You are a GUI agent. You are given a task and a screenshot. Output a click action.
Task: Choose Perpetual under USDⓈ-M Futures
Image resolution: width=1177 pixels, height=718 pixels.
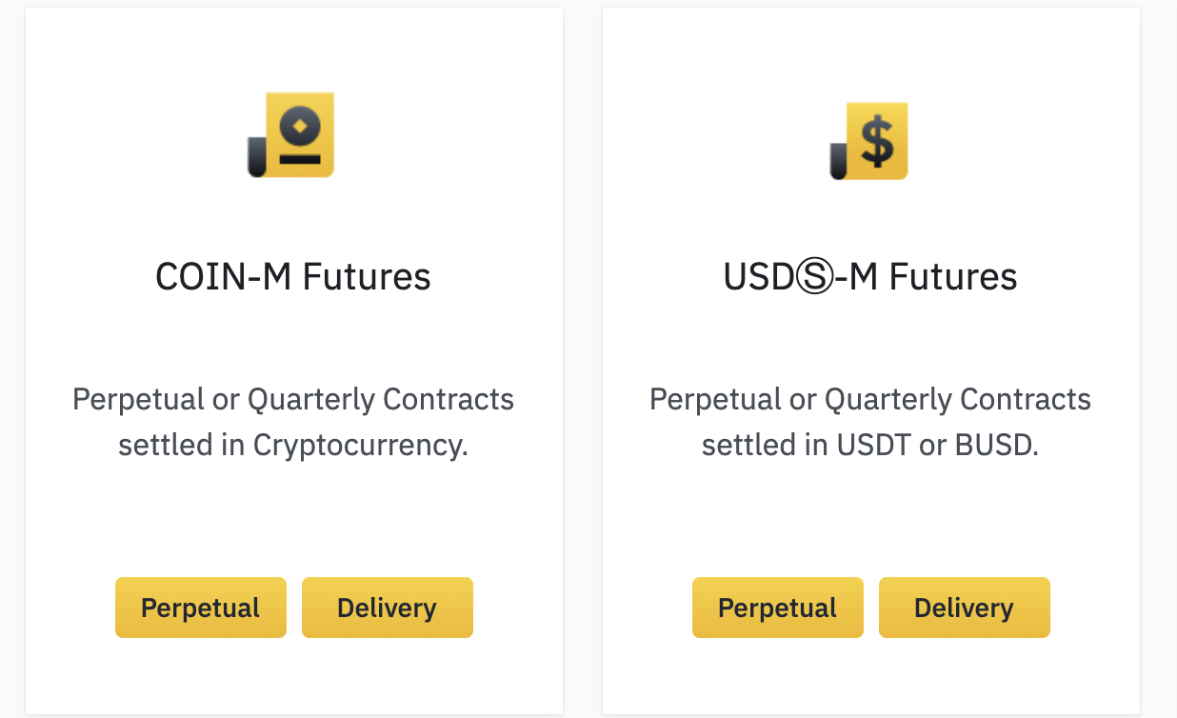tap(777, 608)
